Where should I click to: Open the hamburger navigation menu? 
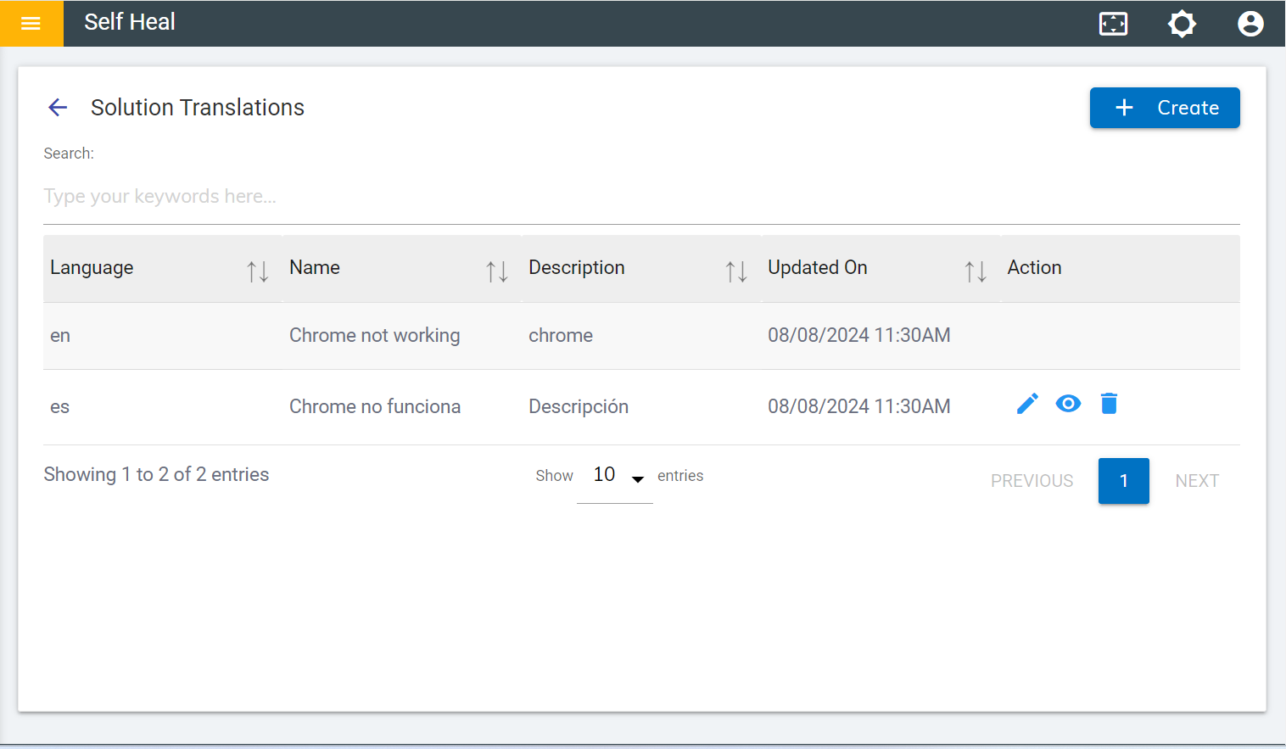(31, 23)
